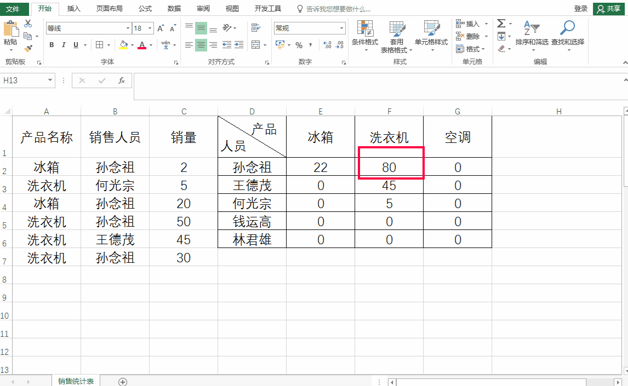Toggle Align Left
Viewport: 628px width, 386px height.
(189, 45)
